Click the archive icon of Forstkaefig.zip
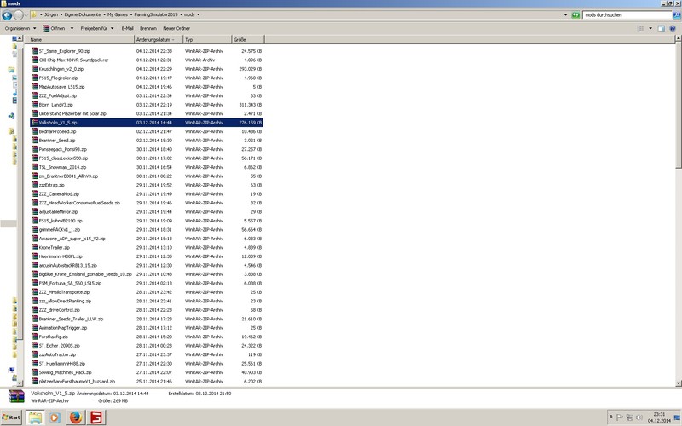This screenshot has height=426, width=682. coord(35,337)
